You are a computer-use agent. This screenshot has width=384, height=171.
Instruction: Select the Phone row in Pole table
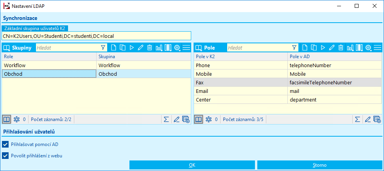pyautogui.click(x=288, y=65)
